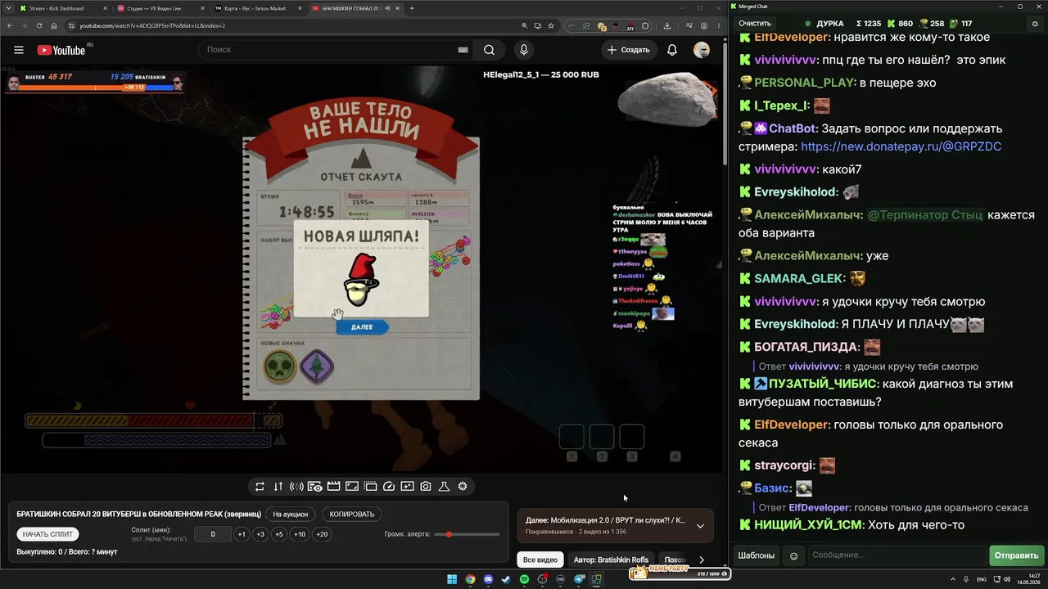Focus the YouTube 'Поиск' search field

coord(336,50)
